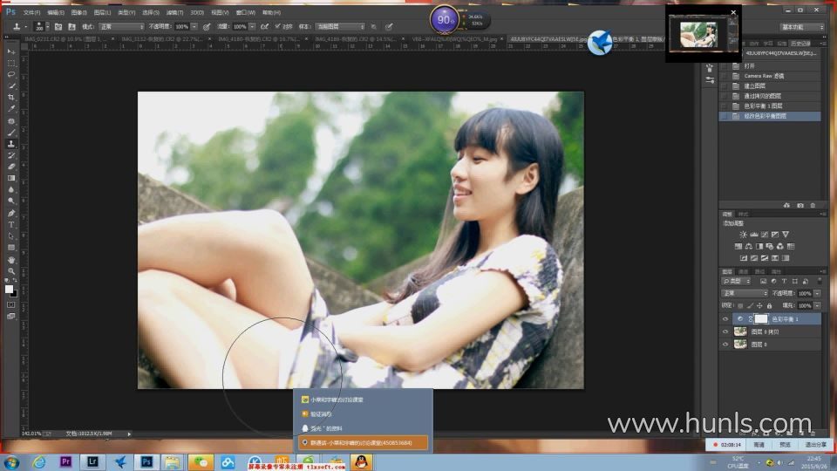The width and height of the screenshot is (837, 471).
Task: Open the chat entry with 450853684
Action: click(x=363, y=443)
